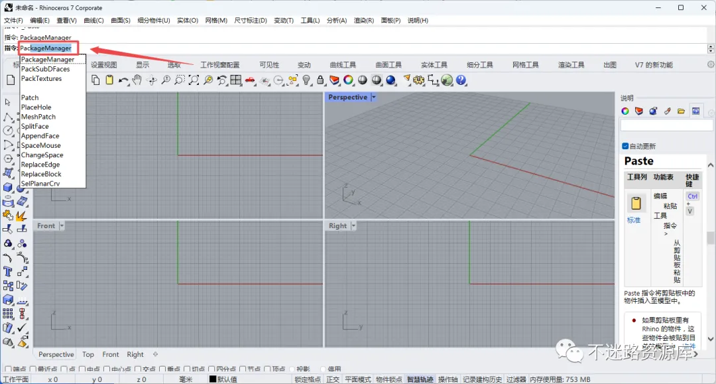Switch to the 实体工具 toolbar tab

coord(434,65)
